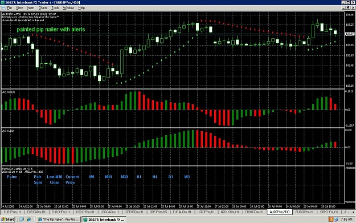Click the current price marker on price axis
Viewport: 356px width, 223px height.
(350, 34)
